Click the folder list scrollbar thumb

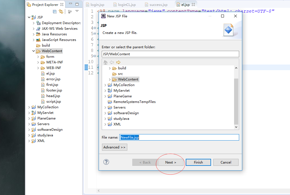click(236, 102)
